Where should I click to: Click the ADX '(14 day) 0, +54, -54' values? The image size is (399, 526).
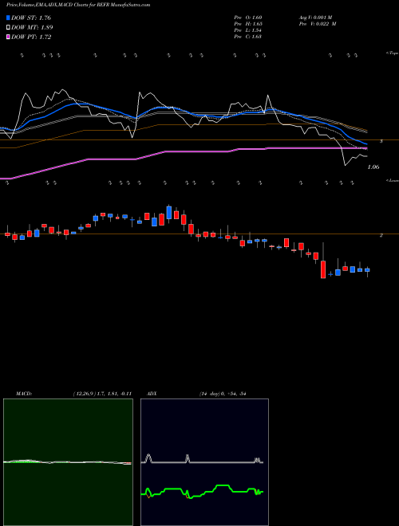[223, 394]
